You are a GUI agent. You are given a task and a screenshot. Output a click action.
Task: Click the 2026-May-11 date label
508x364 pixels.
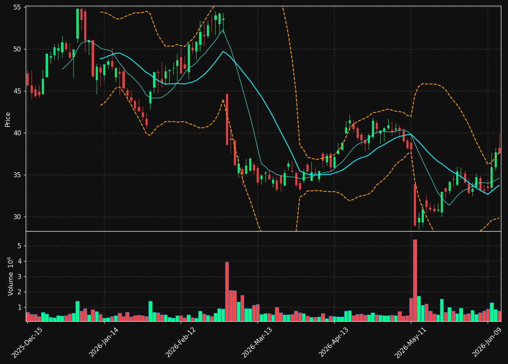tap(411, 342)
